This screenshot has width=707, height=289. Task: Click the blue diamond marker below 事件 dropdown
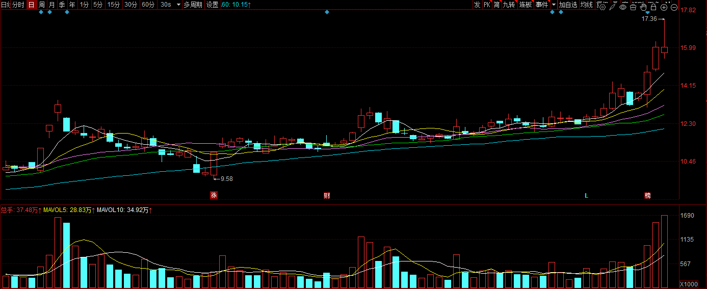552,12
